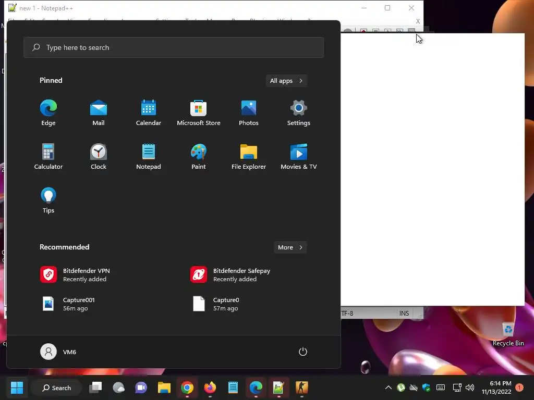Show More recommended items
The image size is (534, 400).
(290, 247)
